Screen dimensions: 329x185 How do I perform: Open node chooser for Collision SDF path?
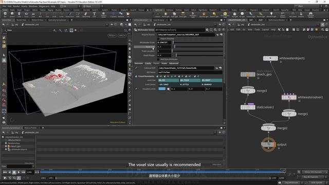click(x=221, y=68)
